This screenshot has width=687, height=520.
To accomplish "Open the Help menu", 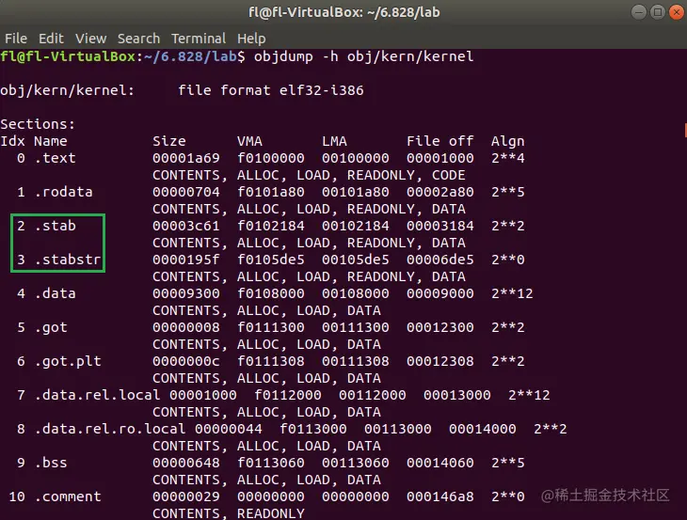I will coord(251,39).
